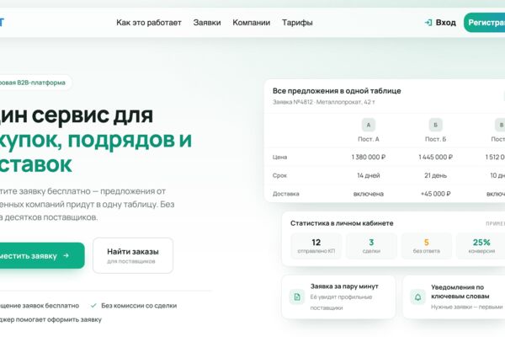Screen dimensions: 505x337
Task: Click the login arrow icon beside 'Вход'
Action: (428, 23)
